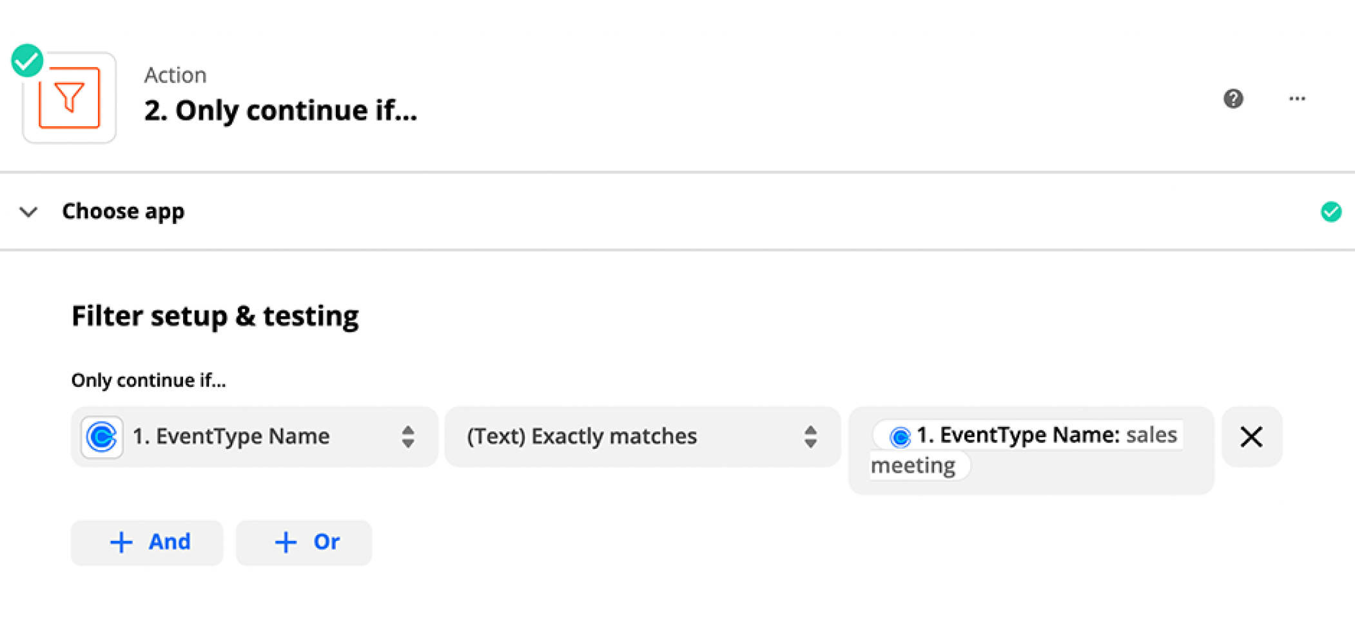Collapse the Choose app section chevron
This screenshot has height=631, width=1355.
28,212
